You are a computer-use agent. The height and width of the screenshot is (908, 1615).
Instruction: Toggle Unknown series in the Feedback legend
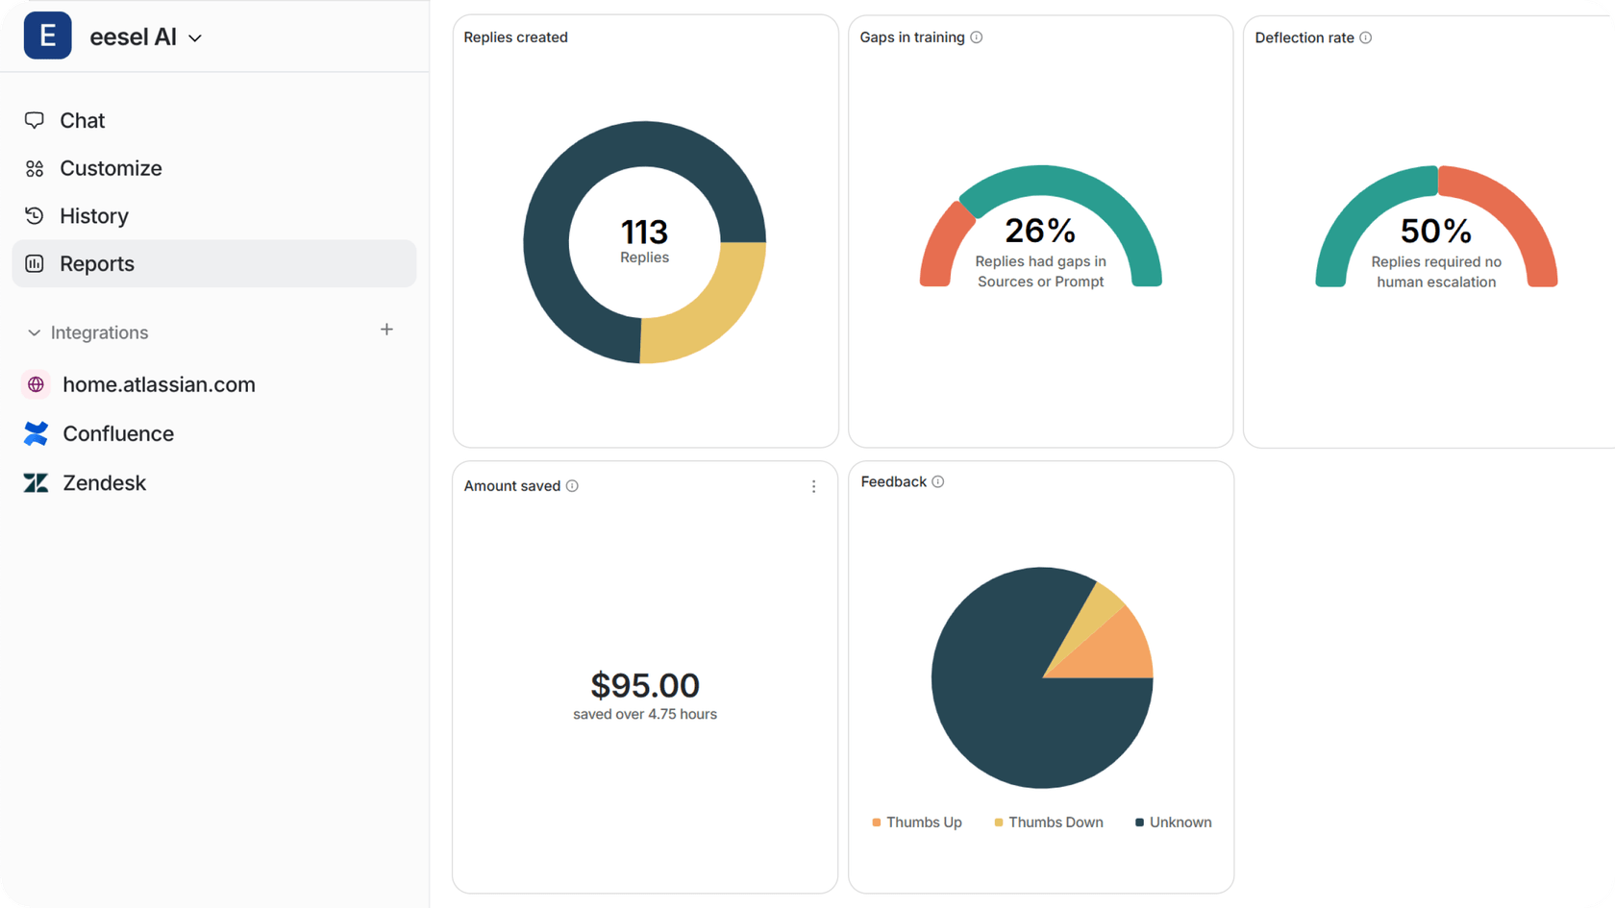click(x=1173, y=822)
